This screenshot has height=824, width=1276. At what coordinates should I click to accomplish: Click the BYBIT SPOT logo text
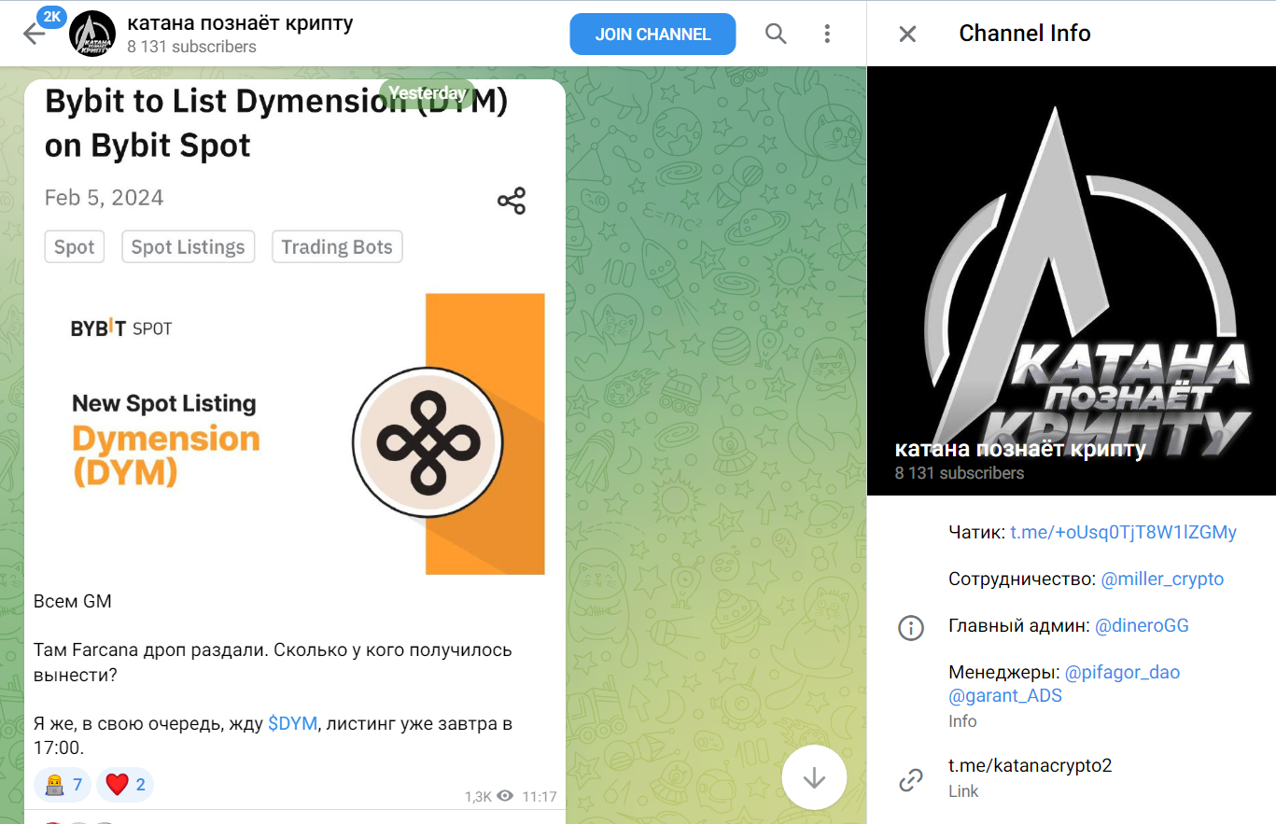pyautogui.click(x=121, y=328)
